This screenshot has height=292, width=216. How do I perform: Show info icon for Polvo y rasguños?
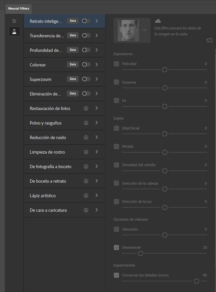pyautogui.click(x=86, y=123)
